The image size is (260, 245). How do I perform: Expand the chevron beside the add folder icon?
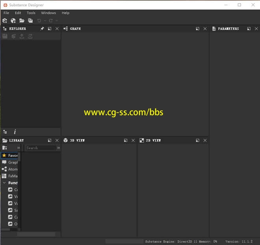pos(18,148)
